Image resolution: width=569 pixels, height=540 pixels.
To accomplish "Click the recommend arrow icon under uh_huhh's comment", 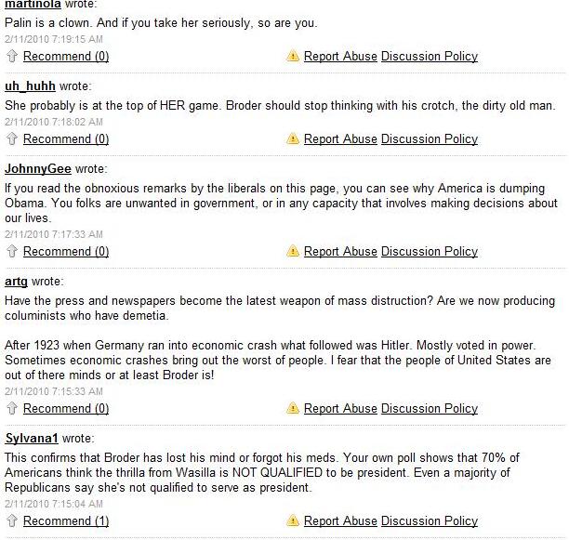I will click(x=12, y=138).
